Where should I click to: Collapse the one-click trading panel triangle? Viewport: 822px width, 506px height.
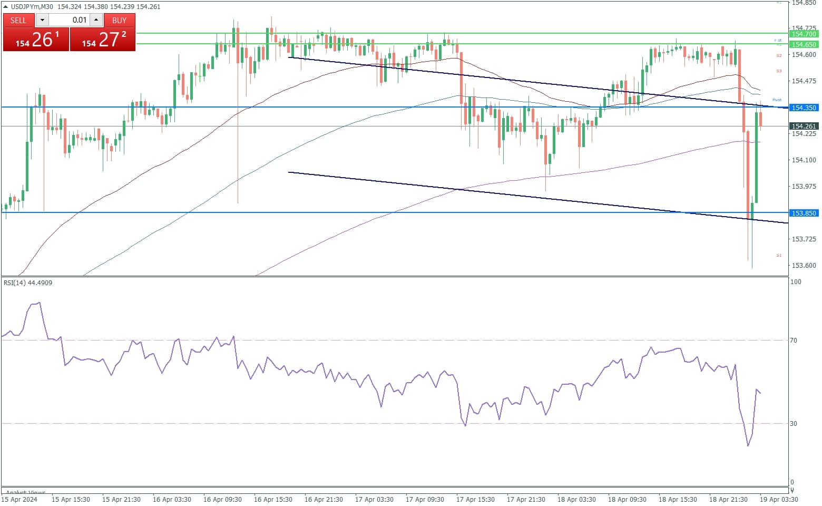tap(6, 6)
